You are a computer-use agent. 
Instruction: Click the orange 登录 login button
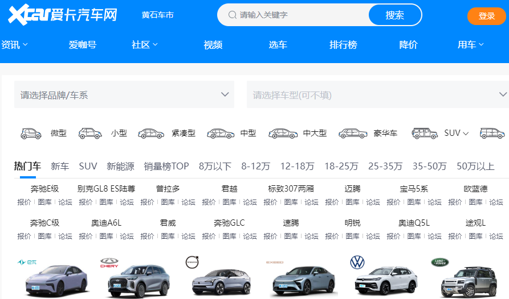(487, 16)
